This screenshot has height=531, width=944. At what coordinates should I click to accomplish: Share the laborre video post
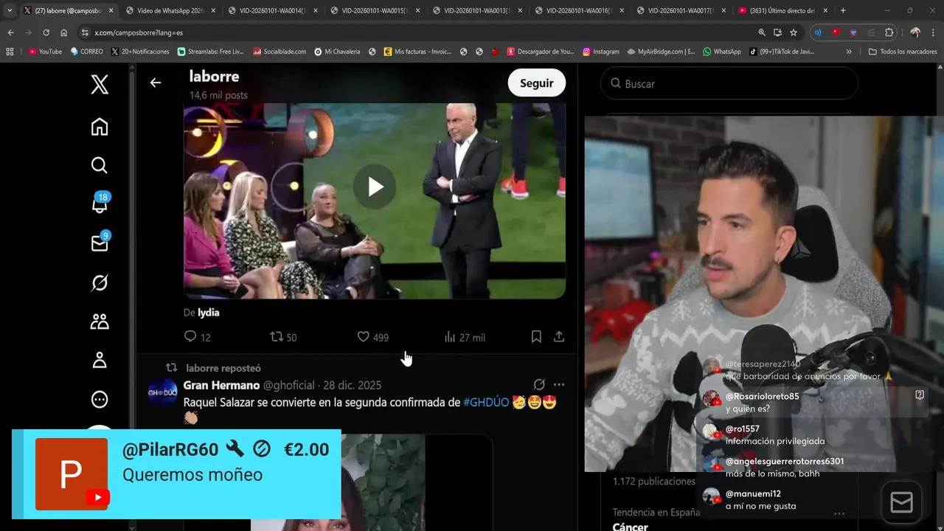(x=559, y=336)
